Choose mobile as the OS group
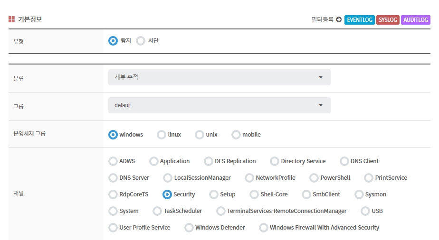The height and width of the screenshot is (240, 439). (236, 135)
